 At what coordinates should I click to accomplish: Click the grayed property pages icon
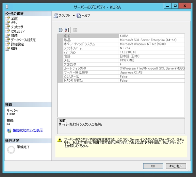point(75,30)
